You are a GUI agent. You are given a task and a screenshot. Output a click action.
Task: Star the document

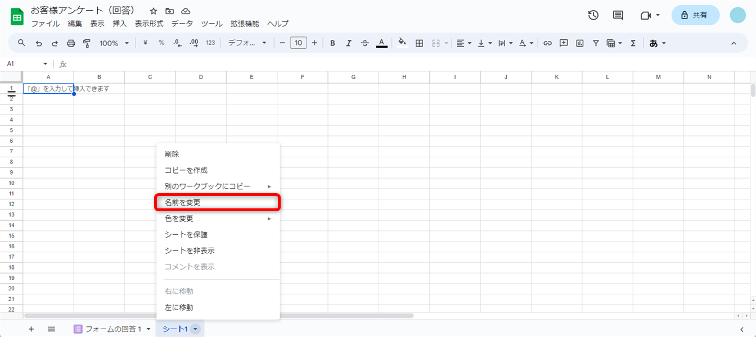153,11
